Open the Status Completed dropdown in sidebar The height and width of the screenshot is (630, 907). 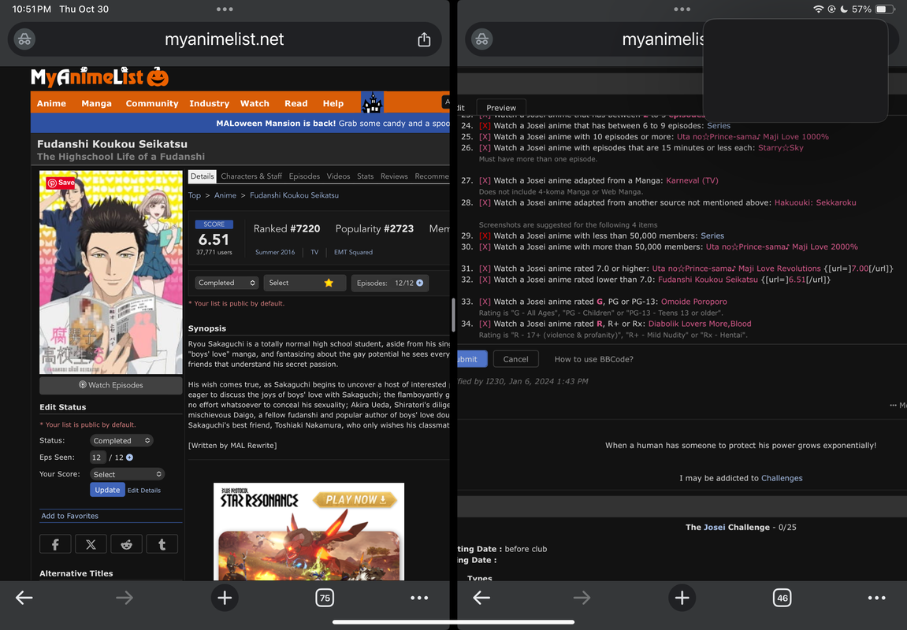(121, 440)
